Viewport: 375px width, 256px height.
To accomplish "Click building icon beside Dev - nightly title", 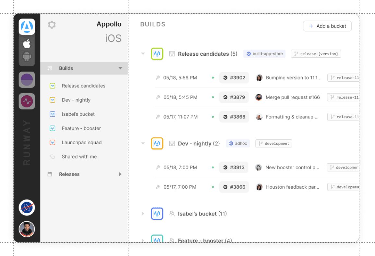I will point(172,144).
